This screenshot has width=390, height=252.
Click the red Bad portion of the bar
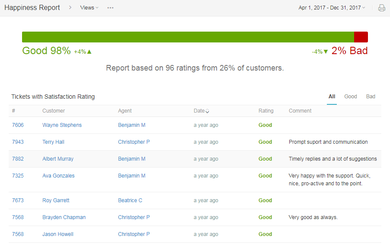361,37
